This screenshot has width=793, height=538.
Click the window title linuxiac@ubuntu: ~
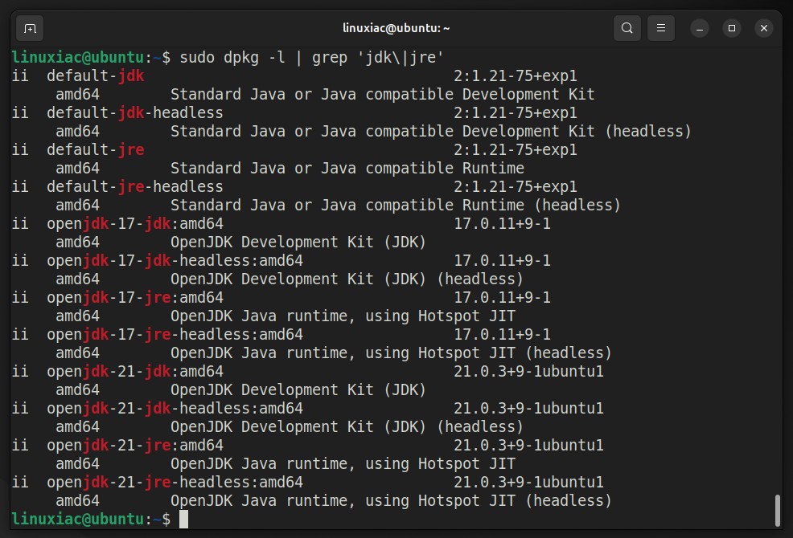pos(396,28)
